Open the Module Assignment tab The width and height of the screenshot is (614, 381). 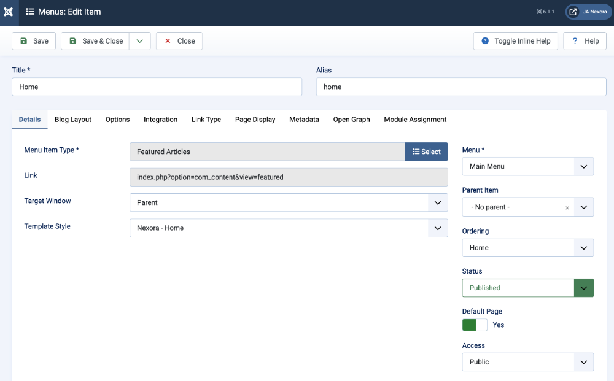[x=415, y=119]
